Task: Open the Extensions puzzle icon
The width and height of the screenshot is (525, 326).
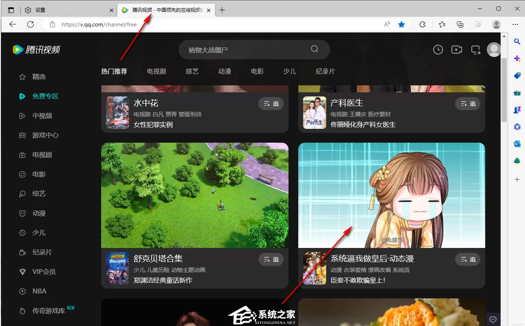Action: tap(422, 24)
